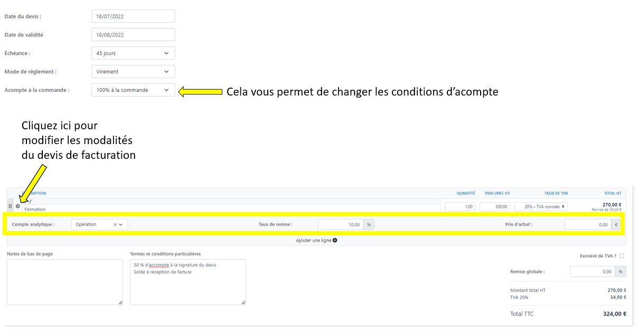This screenshot has height=333, width=638.
Task: Click the Notes de bas de page textarea
Action: [x=64, y=282]
